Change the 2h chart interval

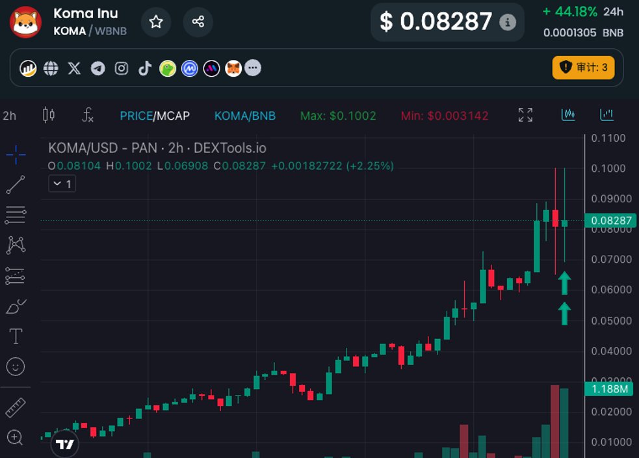coord(9,116)
